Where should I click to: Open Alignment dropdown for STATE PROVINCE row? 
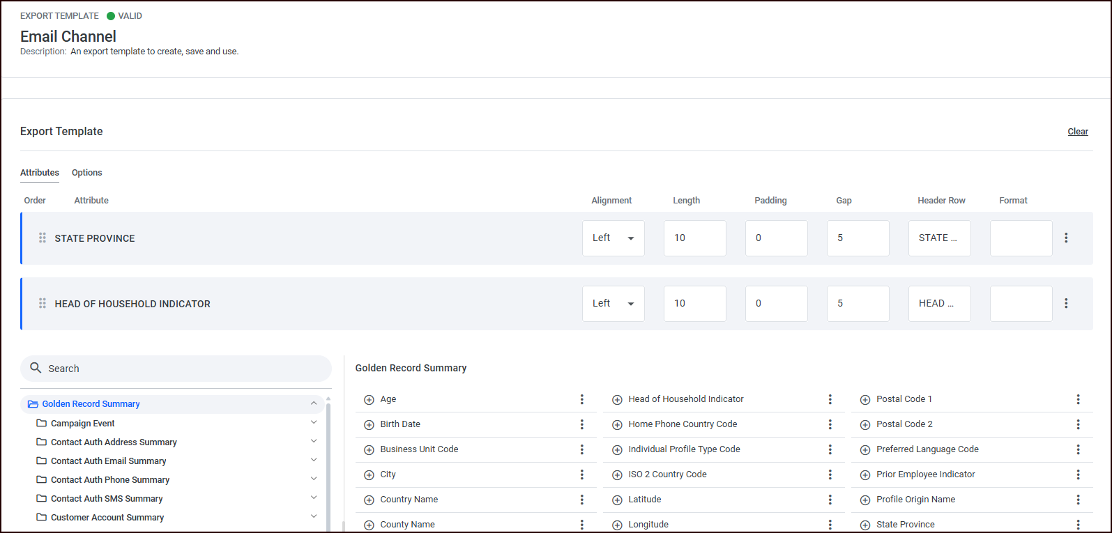click(x=613, y=238)
